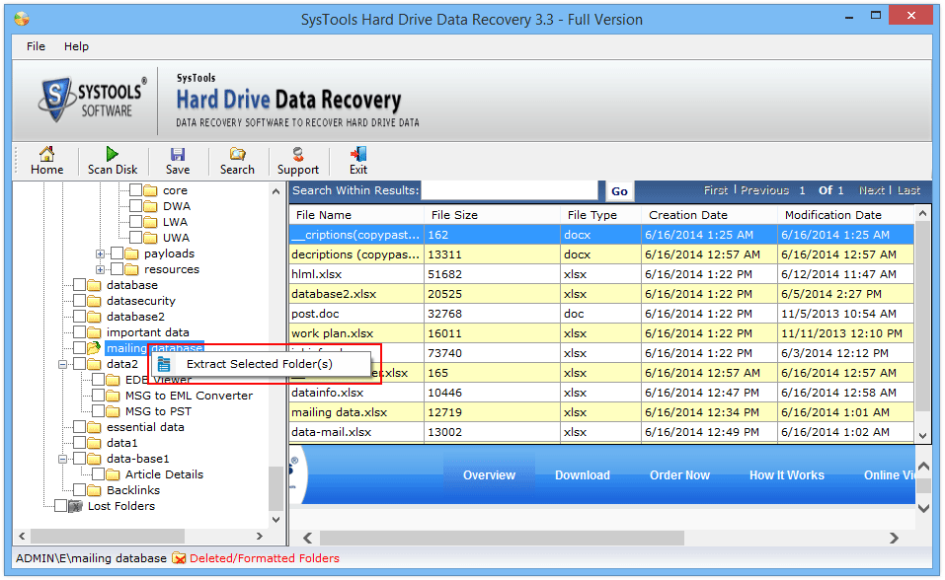Open the Overview tab in banner
This screenshot has height=580, width=945.
click(x=489, y=475)
